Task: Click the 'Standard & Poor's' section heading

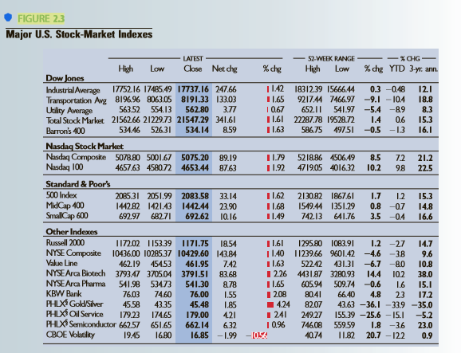Action: (78, 184)
